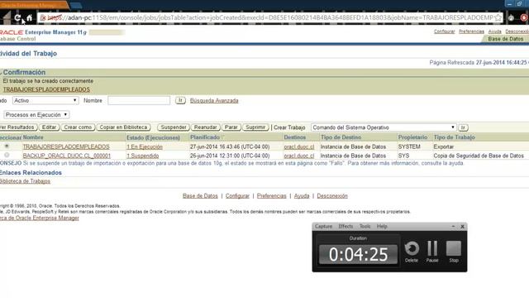This screenshot has height=298, width=529.
Task: Close the recorder widget window
Action: pos(463,226)
